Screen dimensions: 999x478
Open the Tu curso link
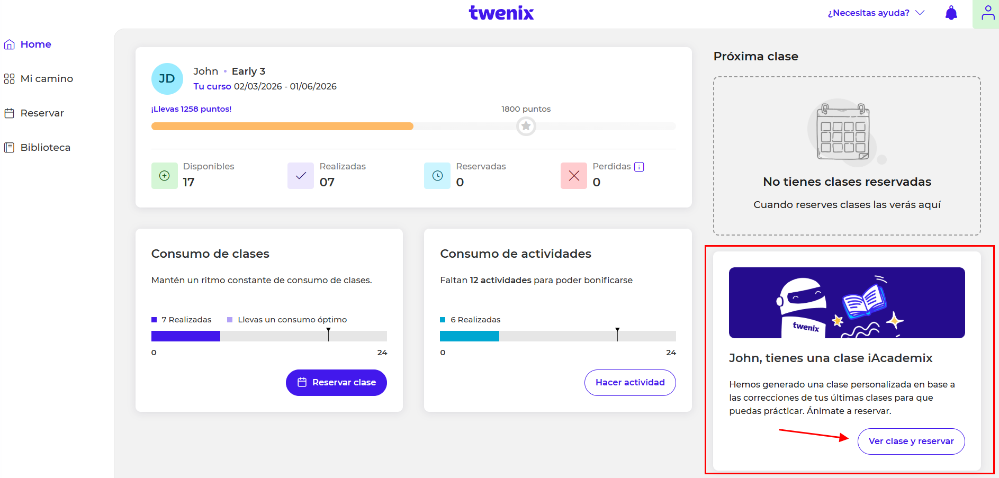coord(212,86)
